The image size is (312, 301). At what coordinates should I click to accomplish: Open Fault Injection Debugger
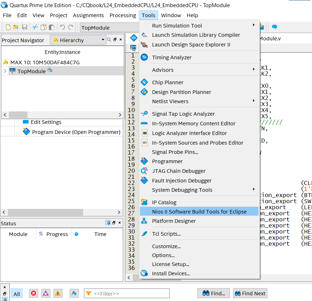click(x=199, y=181)
